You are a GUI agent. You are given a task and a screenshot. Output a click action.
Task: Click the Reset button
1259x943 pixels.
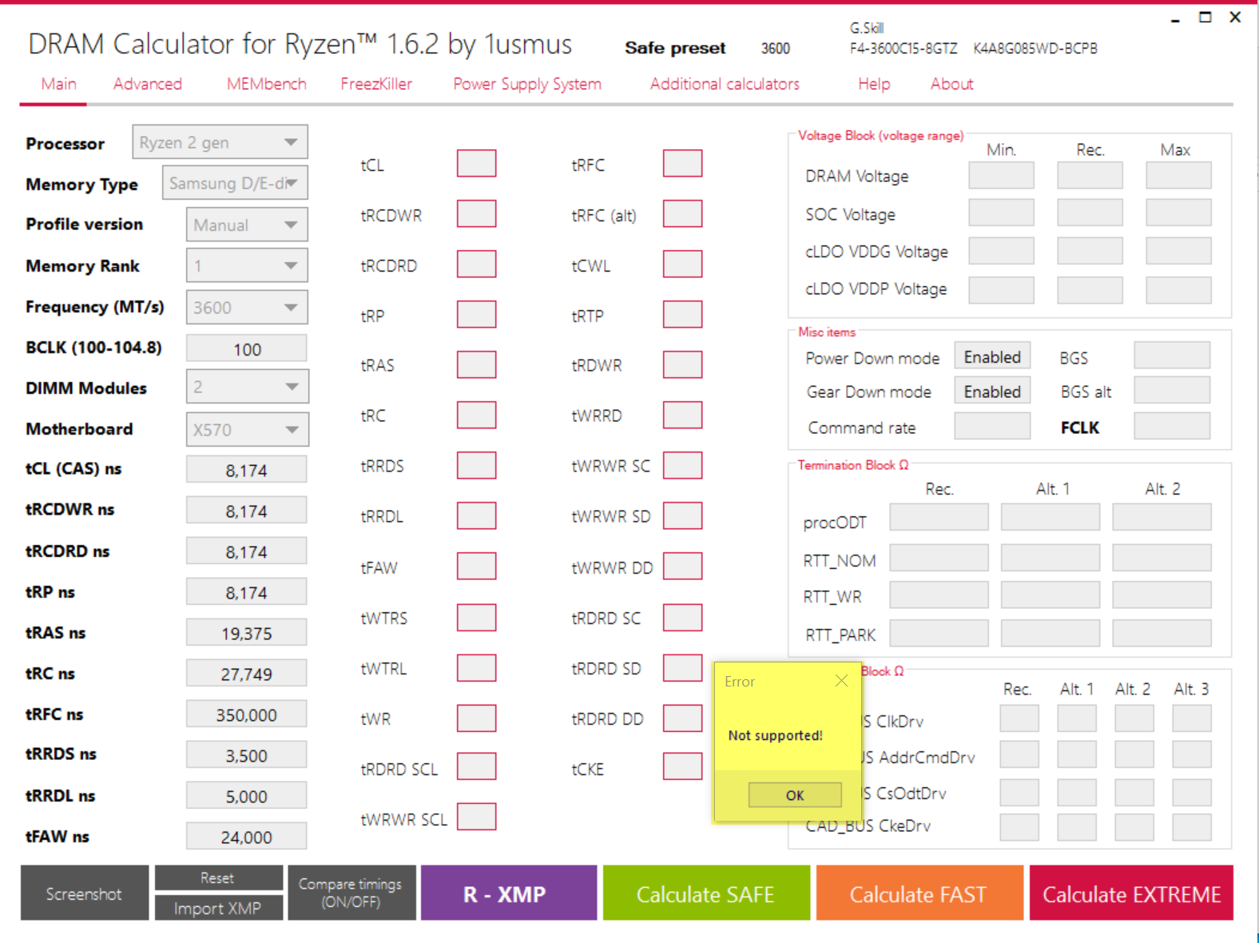[x=218, y=877]
